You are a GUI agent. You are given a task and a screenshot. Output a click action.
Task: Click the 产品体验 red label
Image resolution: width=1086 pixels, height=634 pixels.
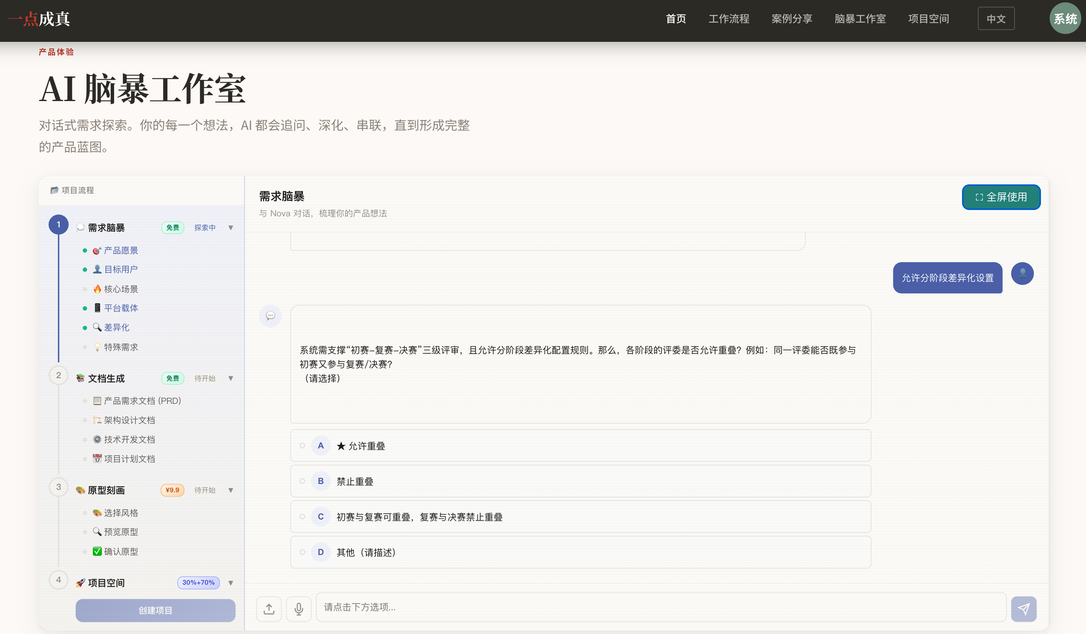click(x=56, y=52)
